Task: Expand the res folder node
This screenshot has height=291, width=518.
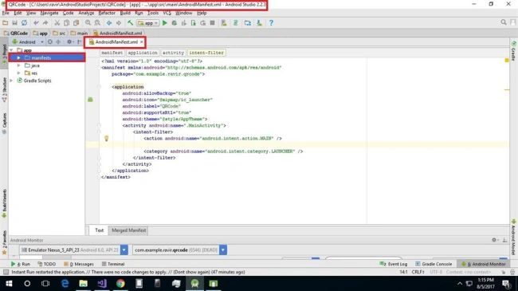Action: [18, 73]
